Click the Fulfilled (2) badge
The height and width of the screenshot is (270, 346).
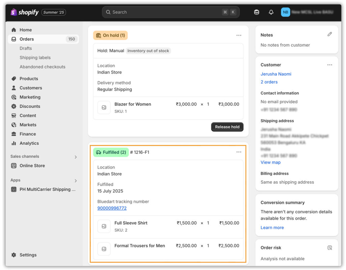click(111, 152)
